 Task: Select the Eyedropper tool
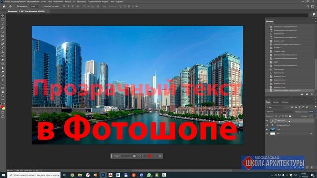[3, 40]
